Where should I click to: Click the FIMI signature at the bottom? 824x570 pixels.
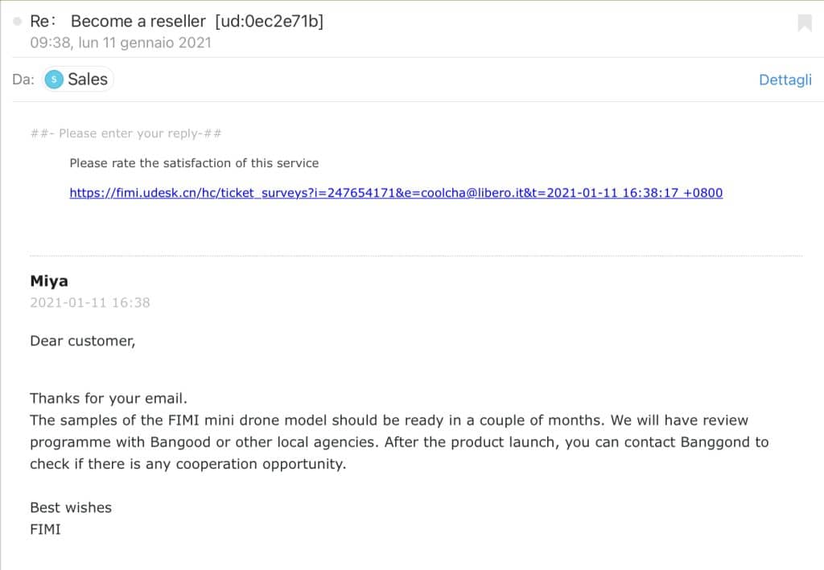tap(45, 529)
